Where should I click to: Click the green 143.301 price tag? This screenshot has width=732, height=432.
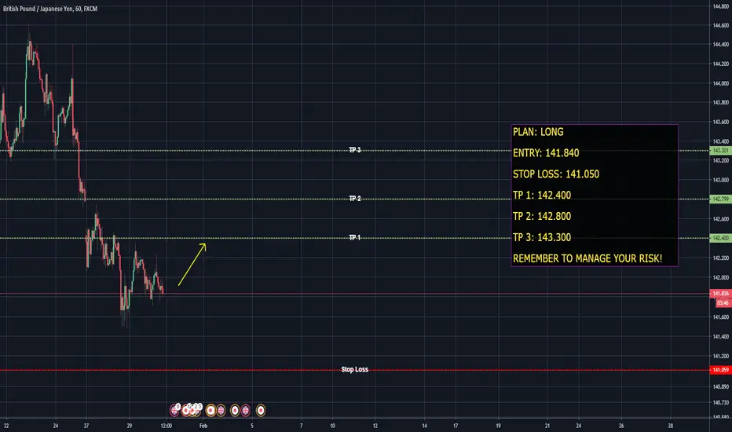pyautogui.click(x=720, y=150)
